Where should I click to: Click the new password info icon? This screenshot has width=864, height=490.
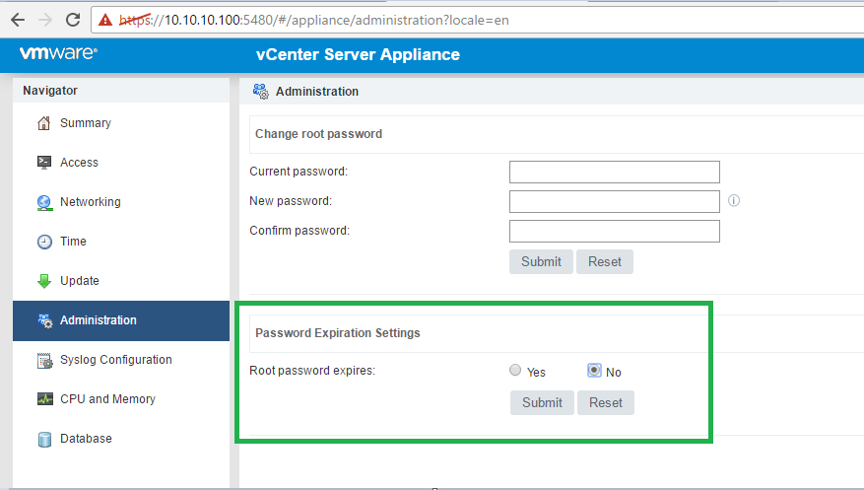coord(734,200)
